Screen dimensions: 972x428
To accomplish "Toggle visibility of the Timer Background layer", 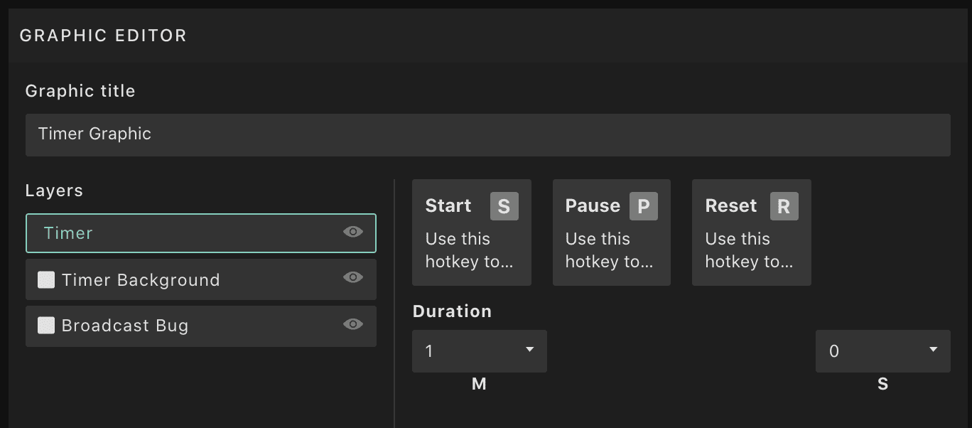I will (x=353, y=277).
